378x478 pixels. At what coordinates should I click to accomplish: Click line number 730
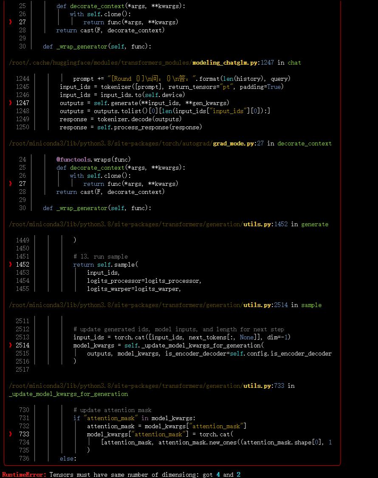point(24,410)
